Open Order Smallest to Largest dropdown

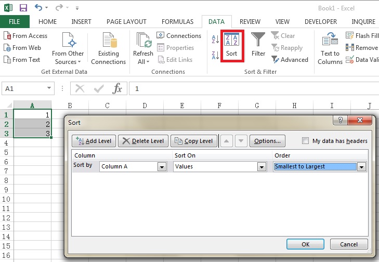pyautogui.click(x=362, y=167)
